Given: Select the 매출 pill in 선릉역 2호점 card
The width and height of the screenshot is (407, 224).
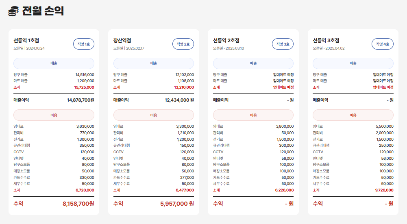Looking at the screenshot, I should coord(253,63).
